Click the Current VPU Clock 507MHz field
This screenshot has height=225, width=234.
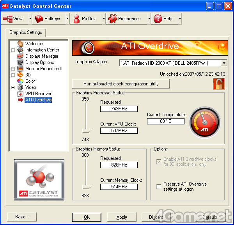coord(119,131)
